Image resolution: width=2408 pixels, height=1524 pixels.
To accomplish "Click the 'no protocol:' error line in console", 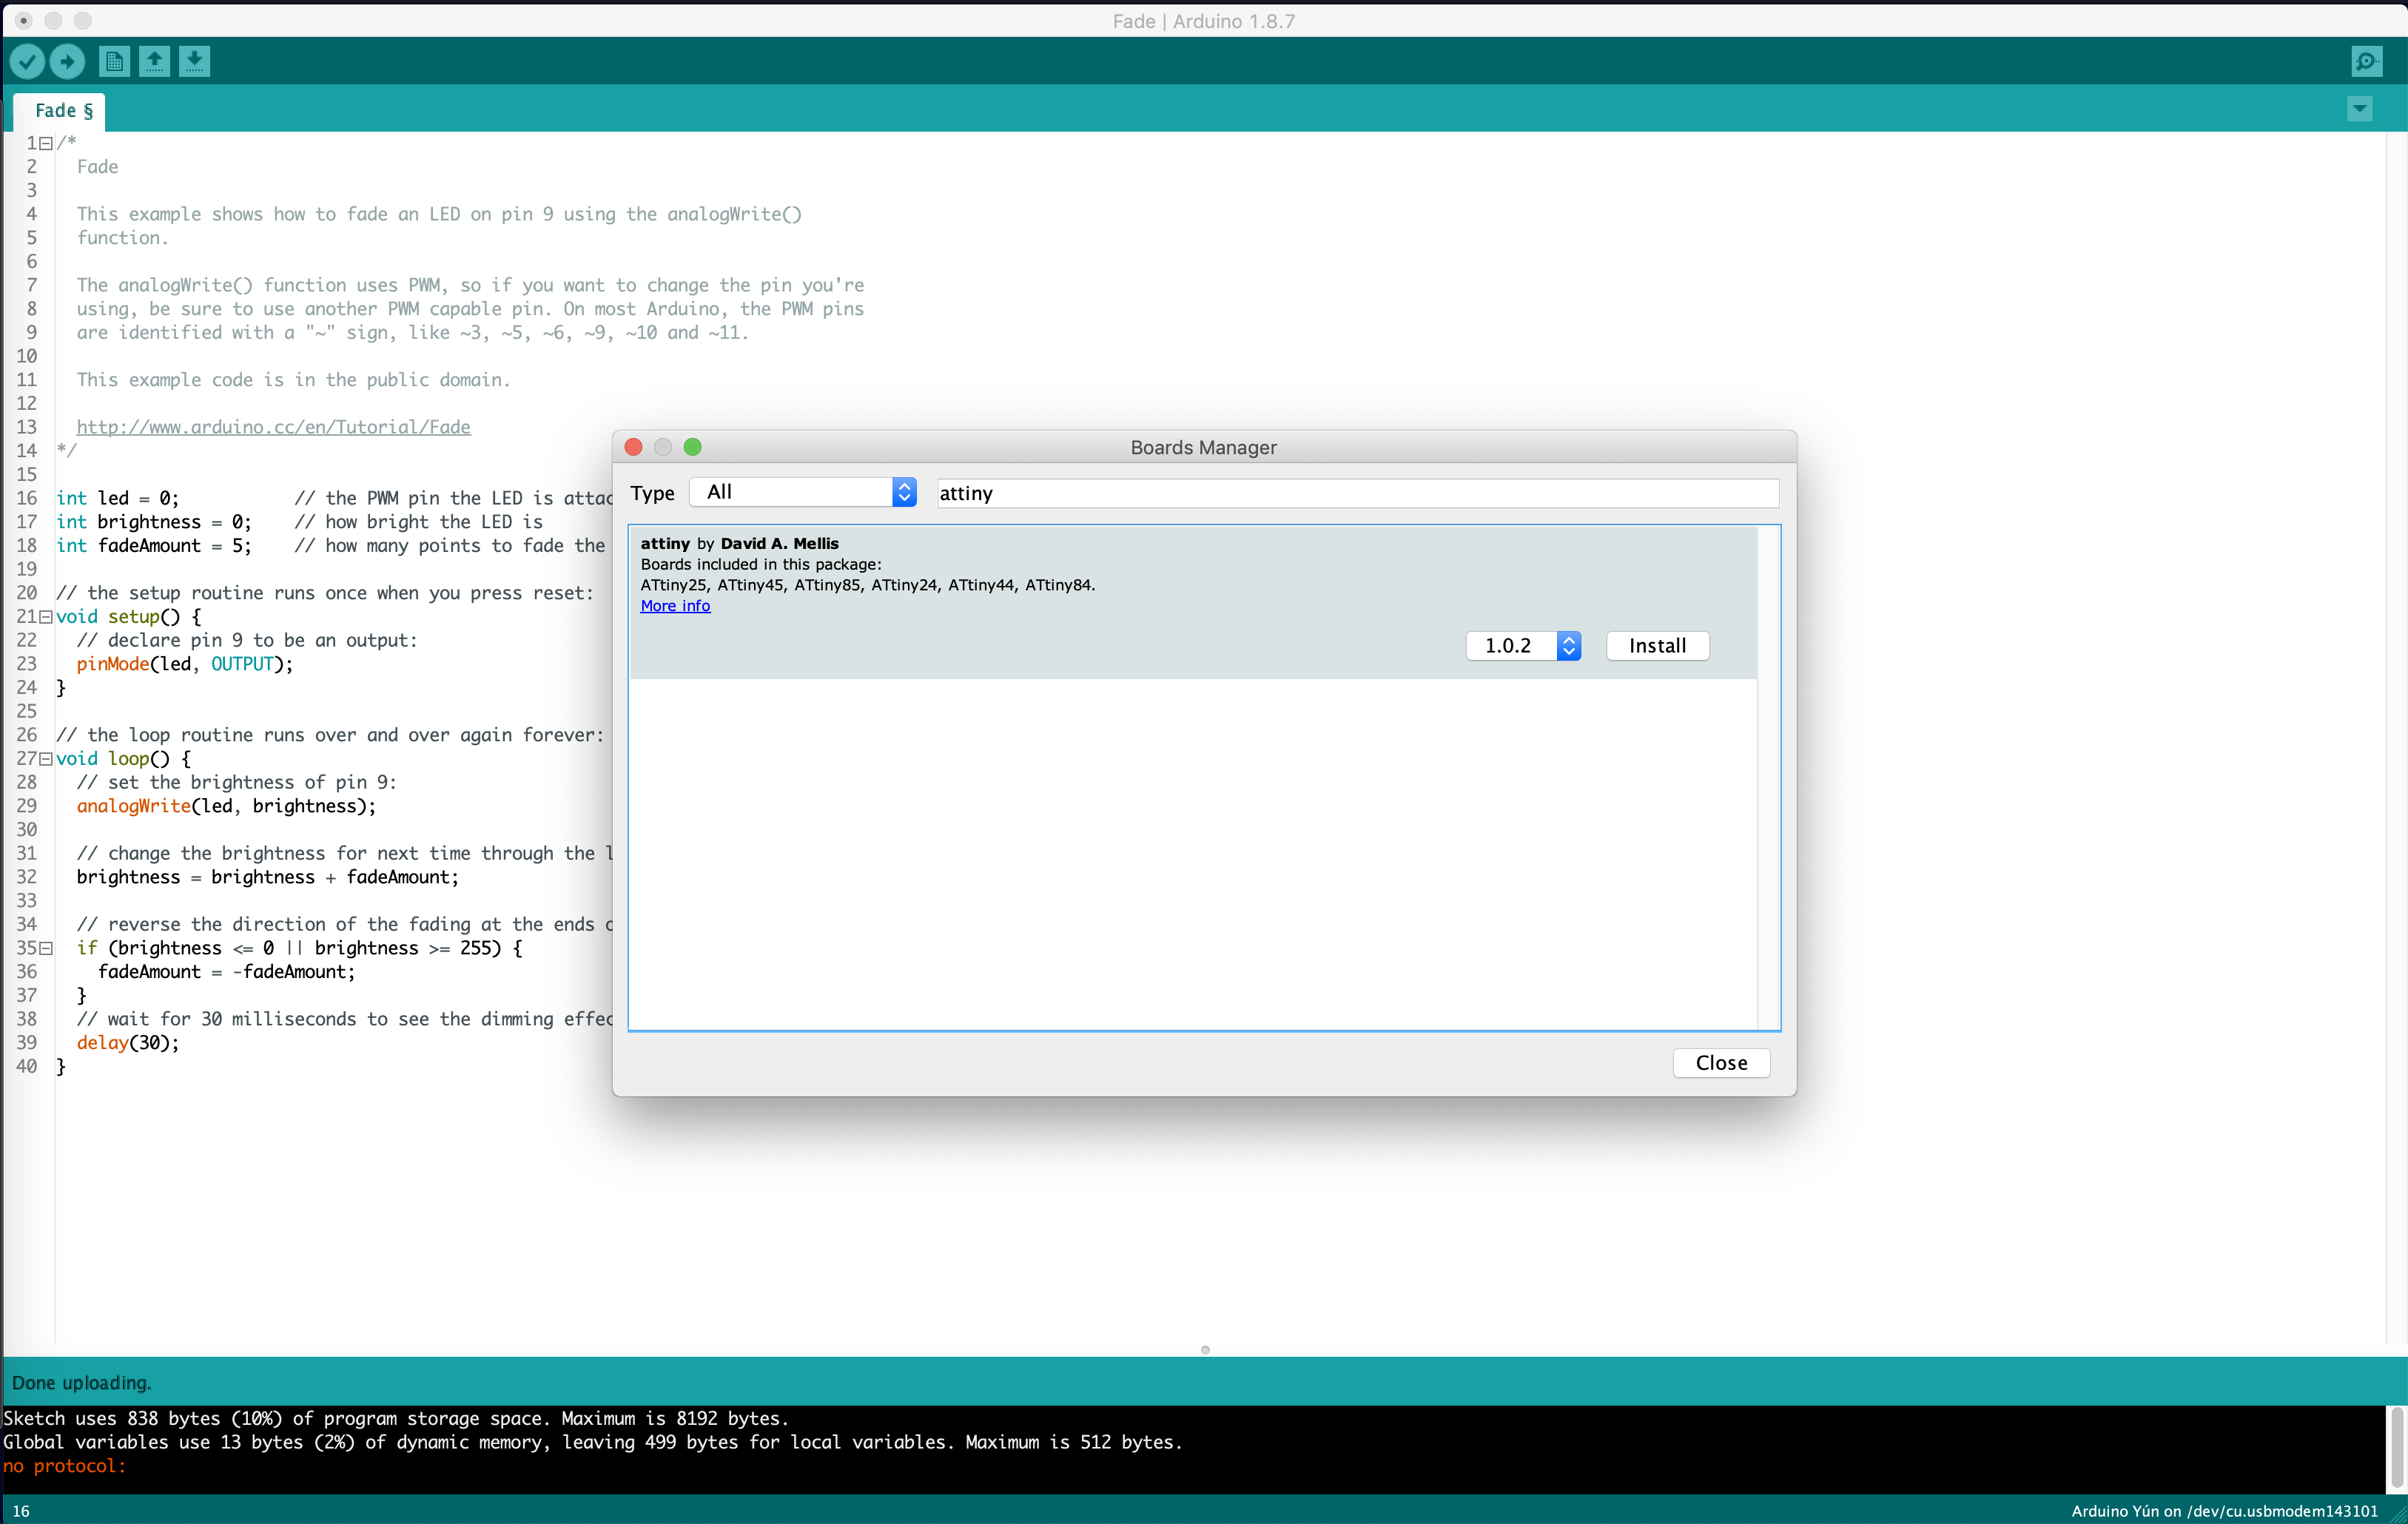I will pyautogui.click(x=65, y=1466).
